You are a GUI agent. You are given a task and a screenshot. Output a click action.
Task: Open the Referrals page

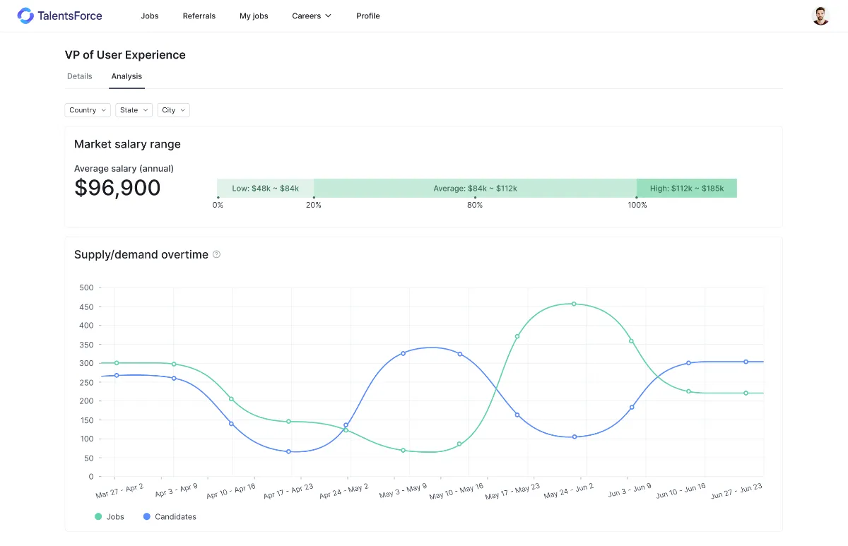[199, 16]
